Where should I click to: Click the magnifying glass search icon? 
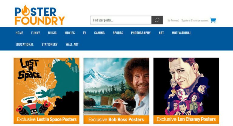(x=157, y=20)
